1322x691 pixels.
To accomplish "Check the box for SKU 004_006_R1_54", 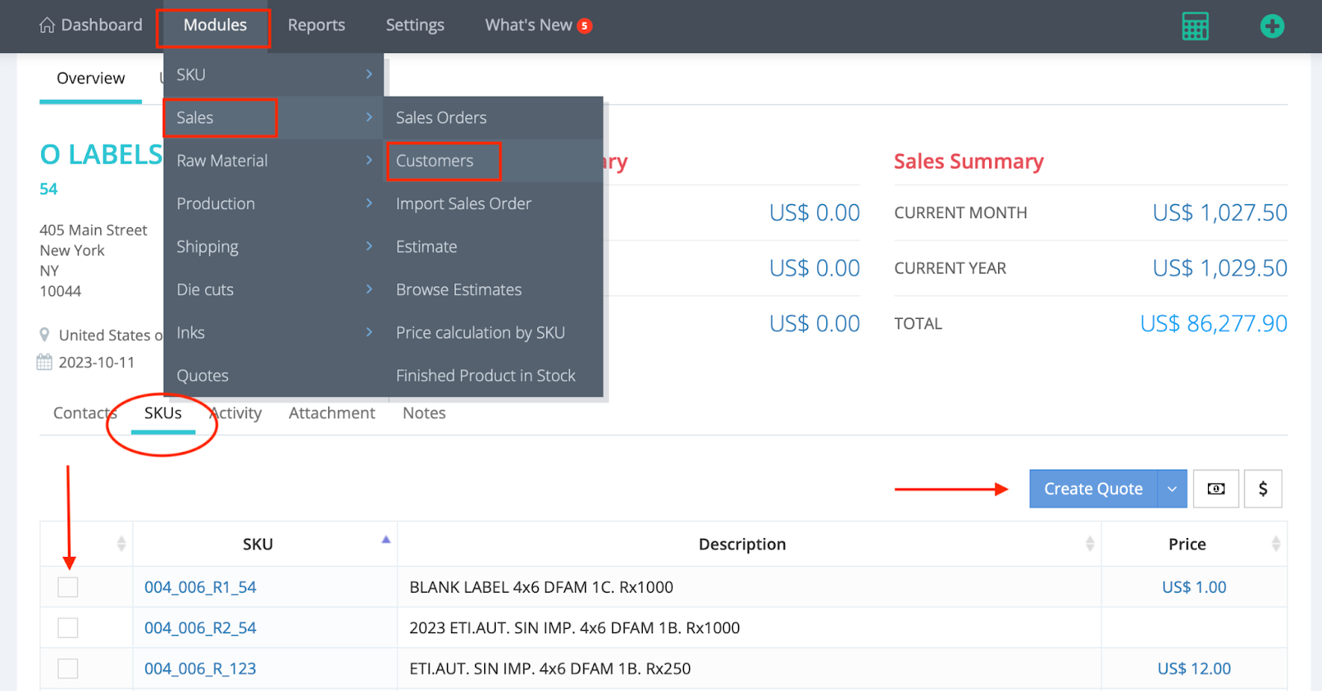I will [68, 587].
